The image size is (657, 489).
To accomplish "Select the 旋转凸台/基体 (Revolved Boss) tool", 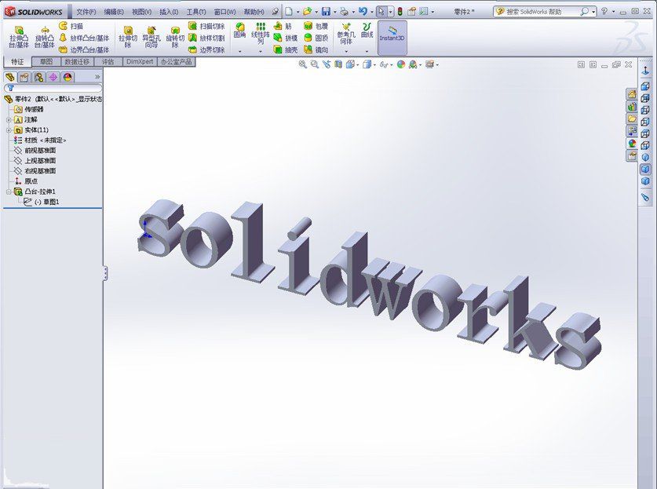I will click(45, 36).
